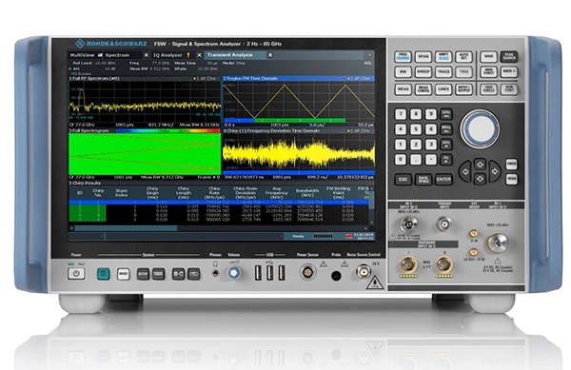Image resolution: width=571 pixels, height=370 pixels.
Task: Tap the left arrow navigation key
Action: pyautogui.click(x=465, y=171)
